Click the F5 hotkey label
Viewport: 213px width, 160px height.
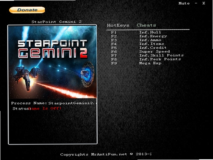(x=114, y=48)
